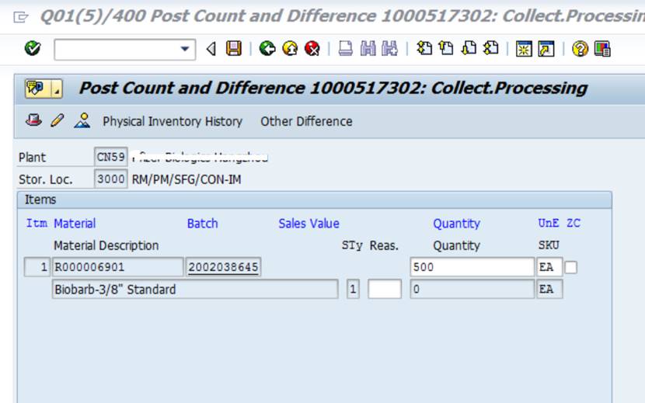Click the Print icon

point(346,48)
